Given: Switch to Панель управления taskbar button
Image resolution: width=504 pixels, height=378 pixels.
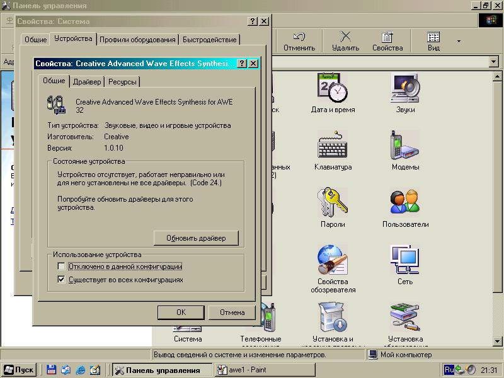Looking at the screenshot, I should [163, 370].
